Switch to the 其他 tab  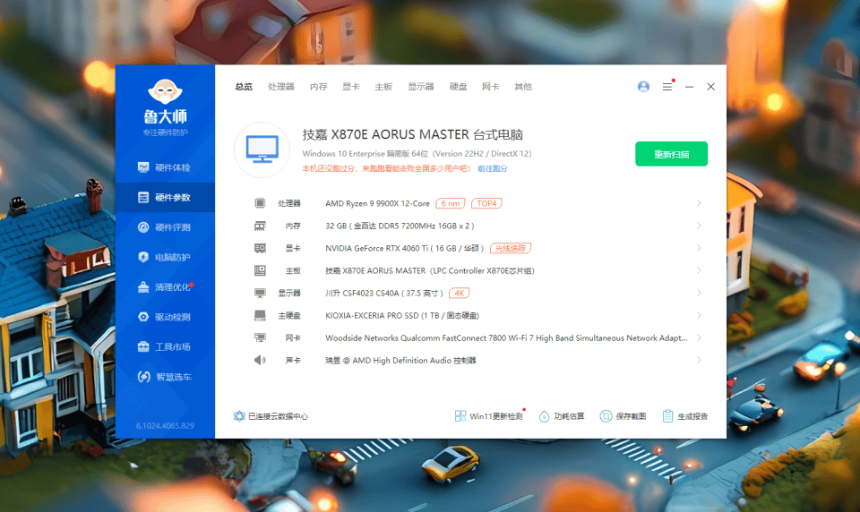tap(522, 87)
